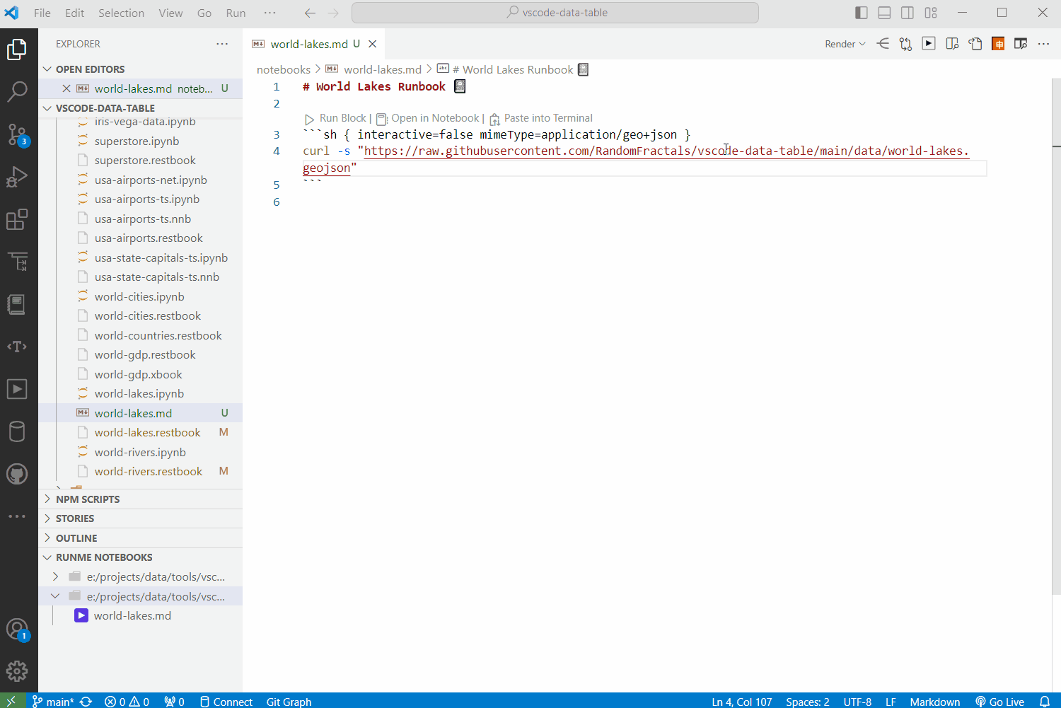Image resolution: width=1061 pixels, height=708 pixels.
Task: Close the world-lakes.md editor tab
Action: click(x=373, y=44)
